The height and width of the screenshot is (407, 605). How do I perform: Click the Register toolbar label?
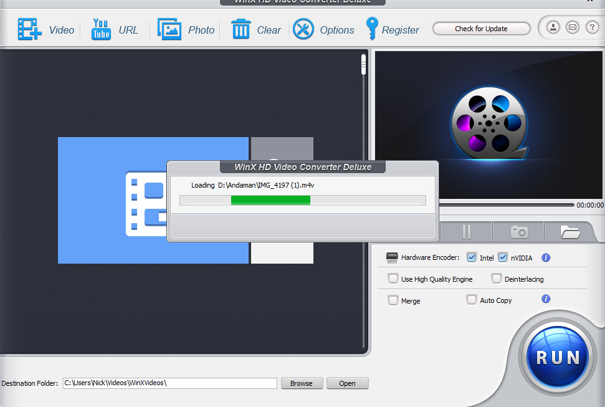pyautogui.click(x=400, y=30)
